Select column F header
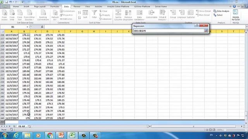 (x=71, y=31)
